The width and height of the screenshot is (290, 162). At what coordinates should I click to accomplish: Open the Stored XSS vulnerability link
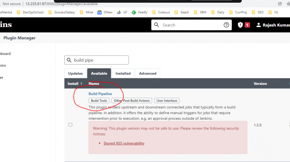124,143
